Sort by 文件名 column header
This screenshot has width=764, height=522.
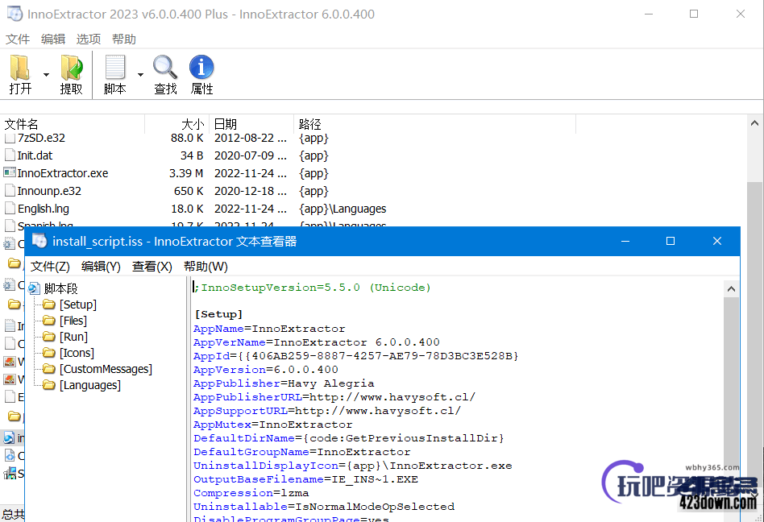pos(73,124)
